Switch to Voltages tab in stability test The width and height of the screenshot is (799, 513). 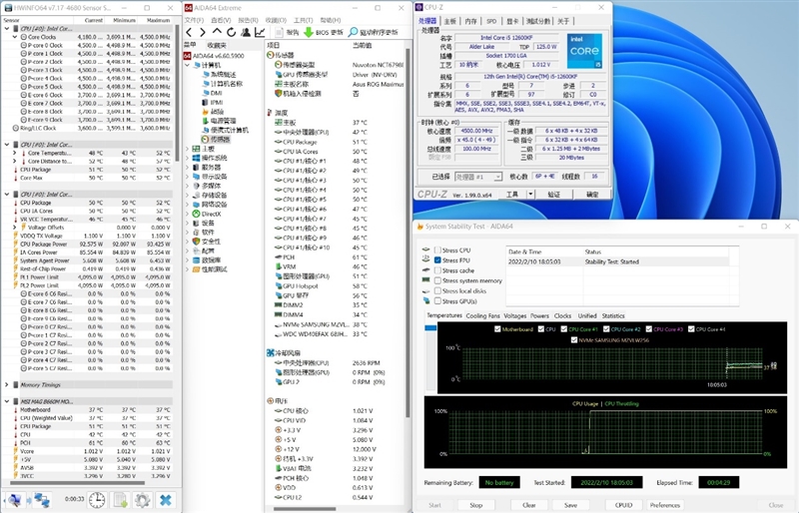click(x=515, y=315)
